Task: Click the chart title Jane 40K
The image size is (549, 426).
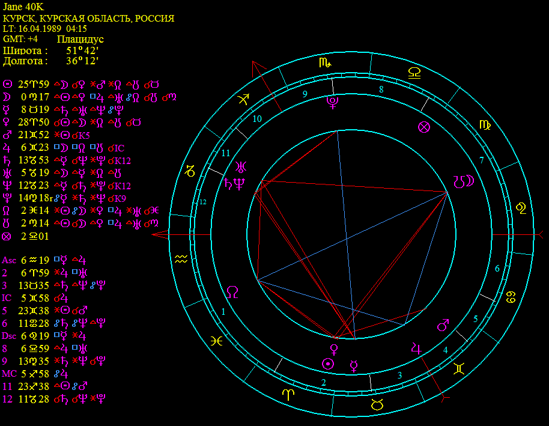Action: (23, 7)
